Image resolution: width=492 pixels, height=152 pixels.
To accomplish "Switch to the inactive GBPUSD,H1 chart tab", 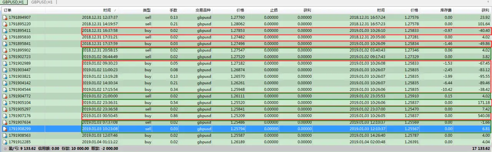I will [42, 2].
